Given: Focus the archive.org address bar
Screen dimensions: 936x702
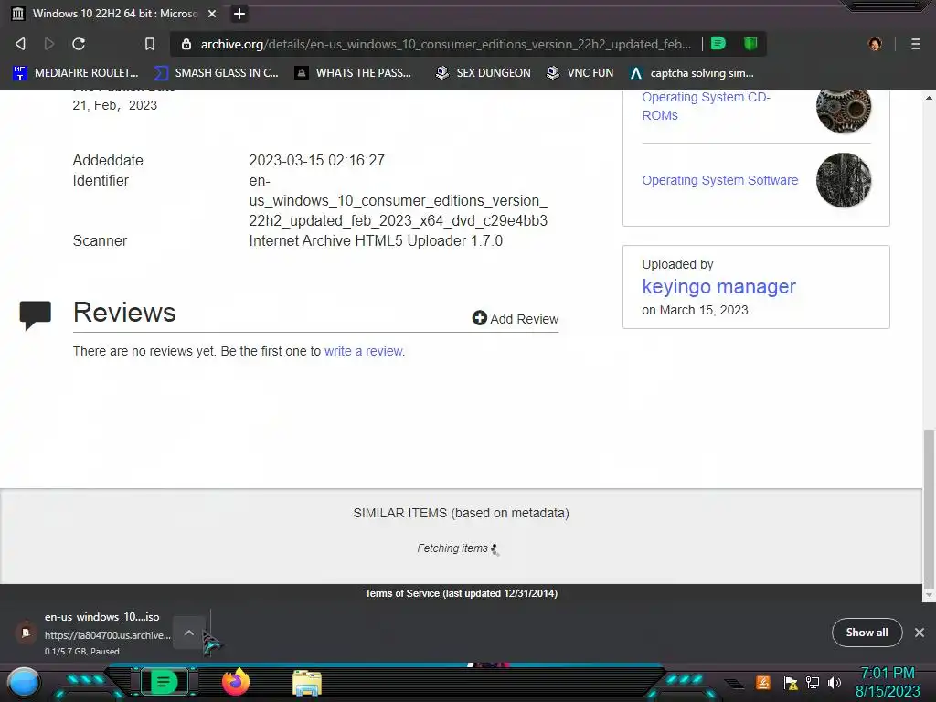Looking at the screenshot, I should 445,44.
